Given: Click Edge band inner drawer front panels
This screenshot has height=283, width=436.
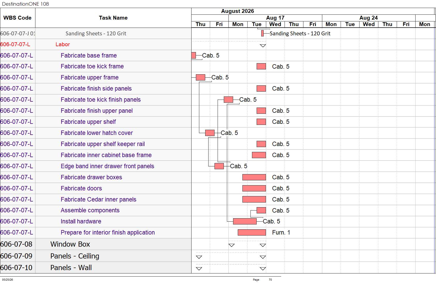Looking at the screenshot, I should click(108, 166).
